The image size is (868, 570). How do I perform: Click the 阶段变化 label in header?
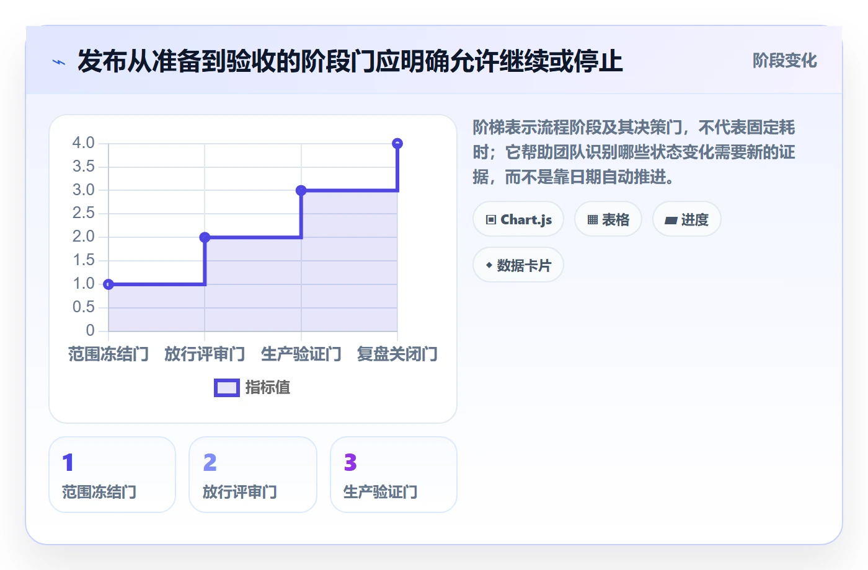coord(785,61)
